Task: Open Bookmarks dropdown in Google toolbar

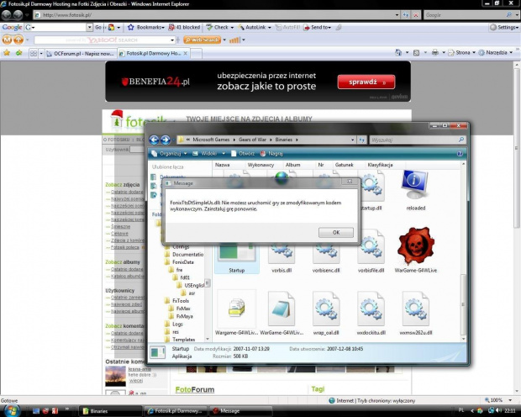Action: 146,27
